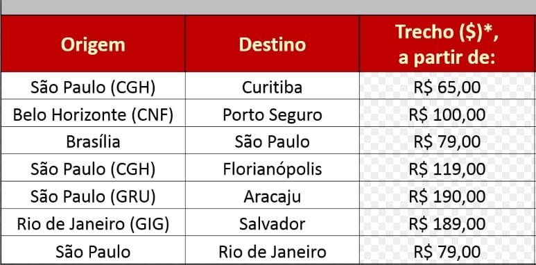Select the R$ 100,00 price cell
This screenshot has width=536, height=265.
click(x=447, y=113)
